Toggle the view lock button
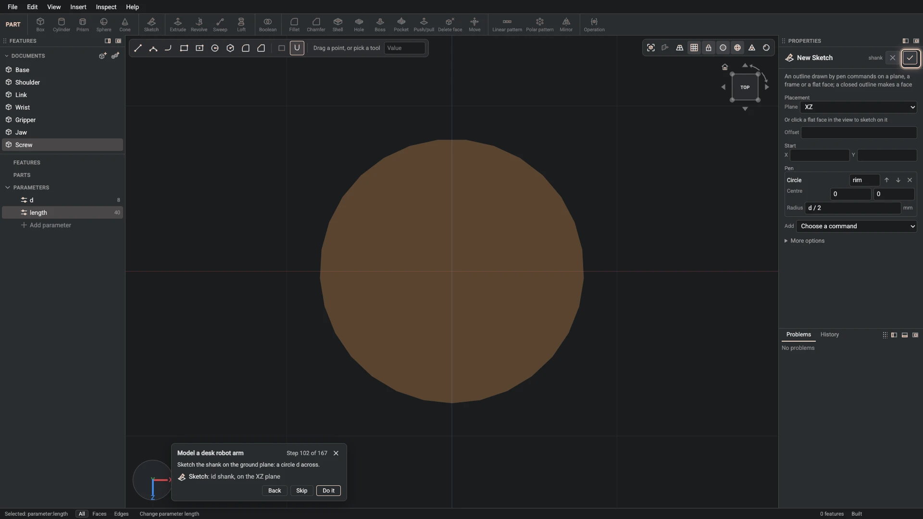The width and height of the screenshot is (923, 519). 708,48
